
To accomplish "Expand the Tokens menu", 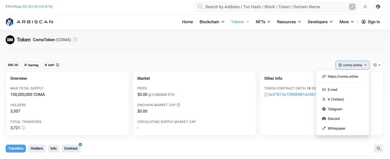I will click(240, 22).
